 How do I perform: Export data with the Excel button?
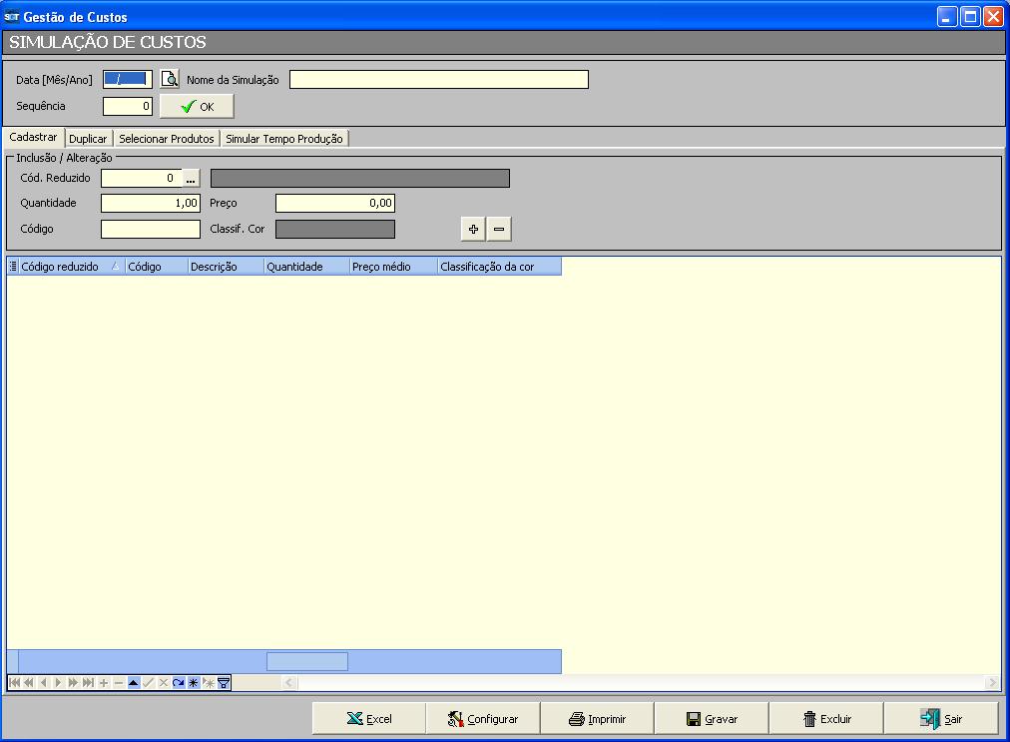(369, 719)
